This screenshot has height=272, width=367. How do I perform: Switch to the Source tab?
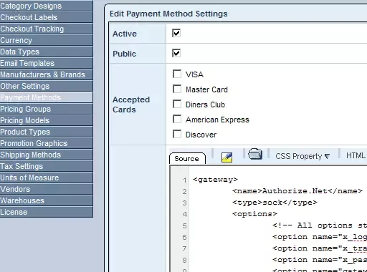point(187,158)
